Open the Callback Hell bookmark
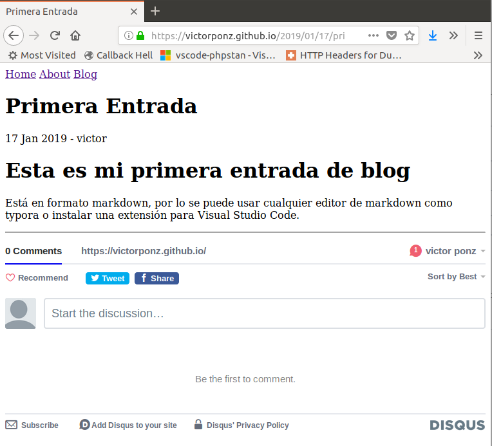The image size is (492, 446). (118, 55)
